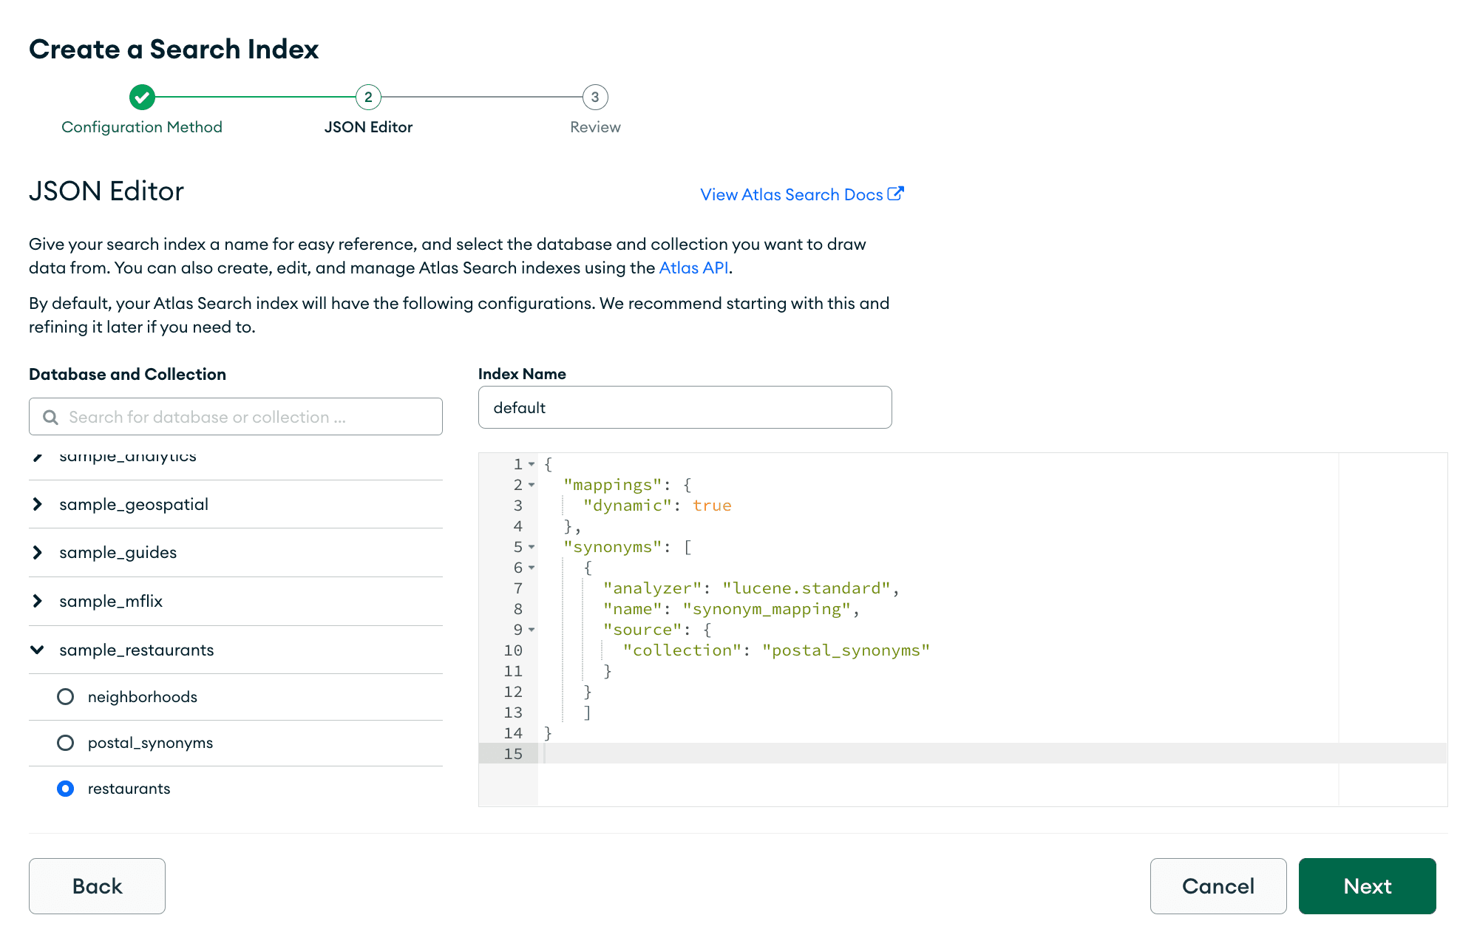Click the magnifier icon in the search box
This screenshot has width=1477, height=949.
(x=50, y=417)
